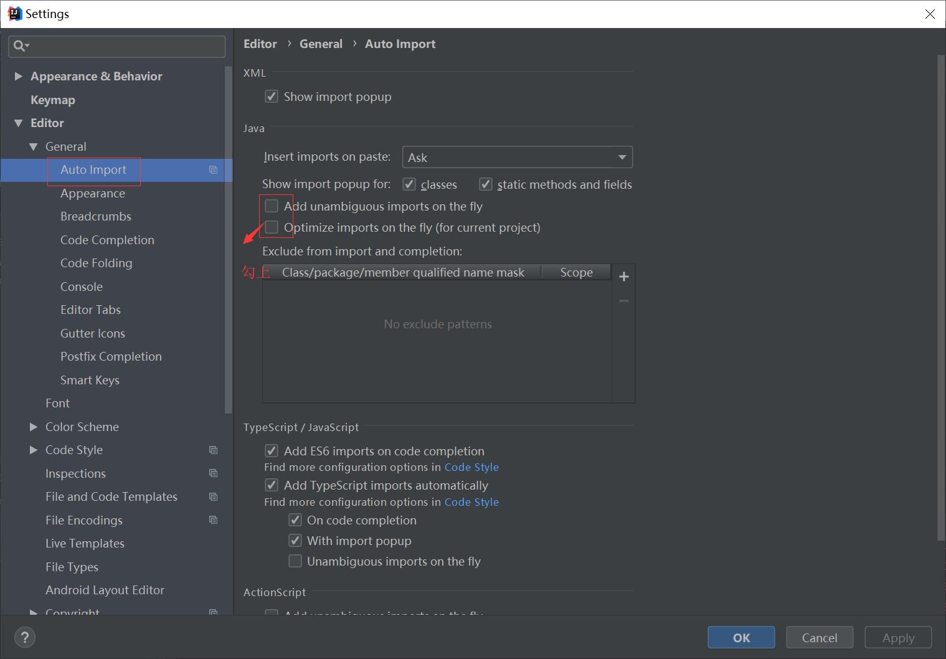Enable TypeScript Unambiguous imports on the fly
The width and height of the screenshot is (946, 659).
click(295, 561)
